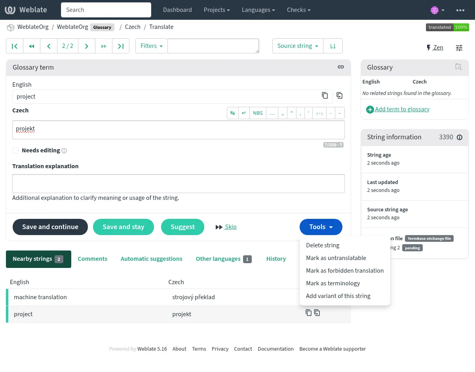Toggle sort order icon next to Source string
This screenshot has width=475, height=372.
coord(332,46)
